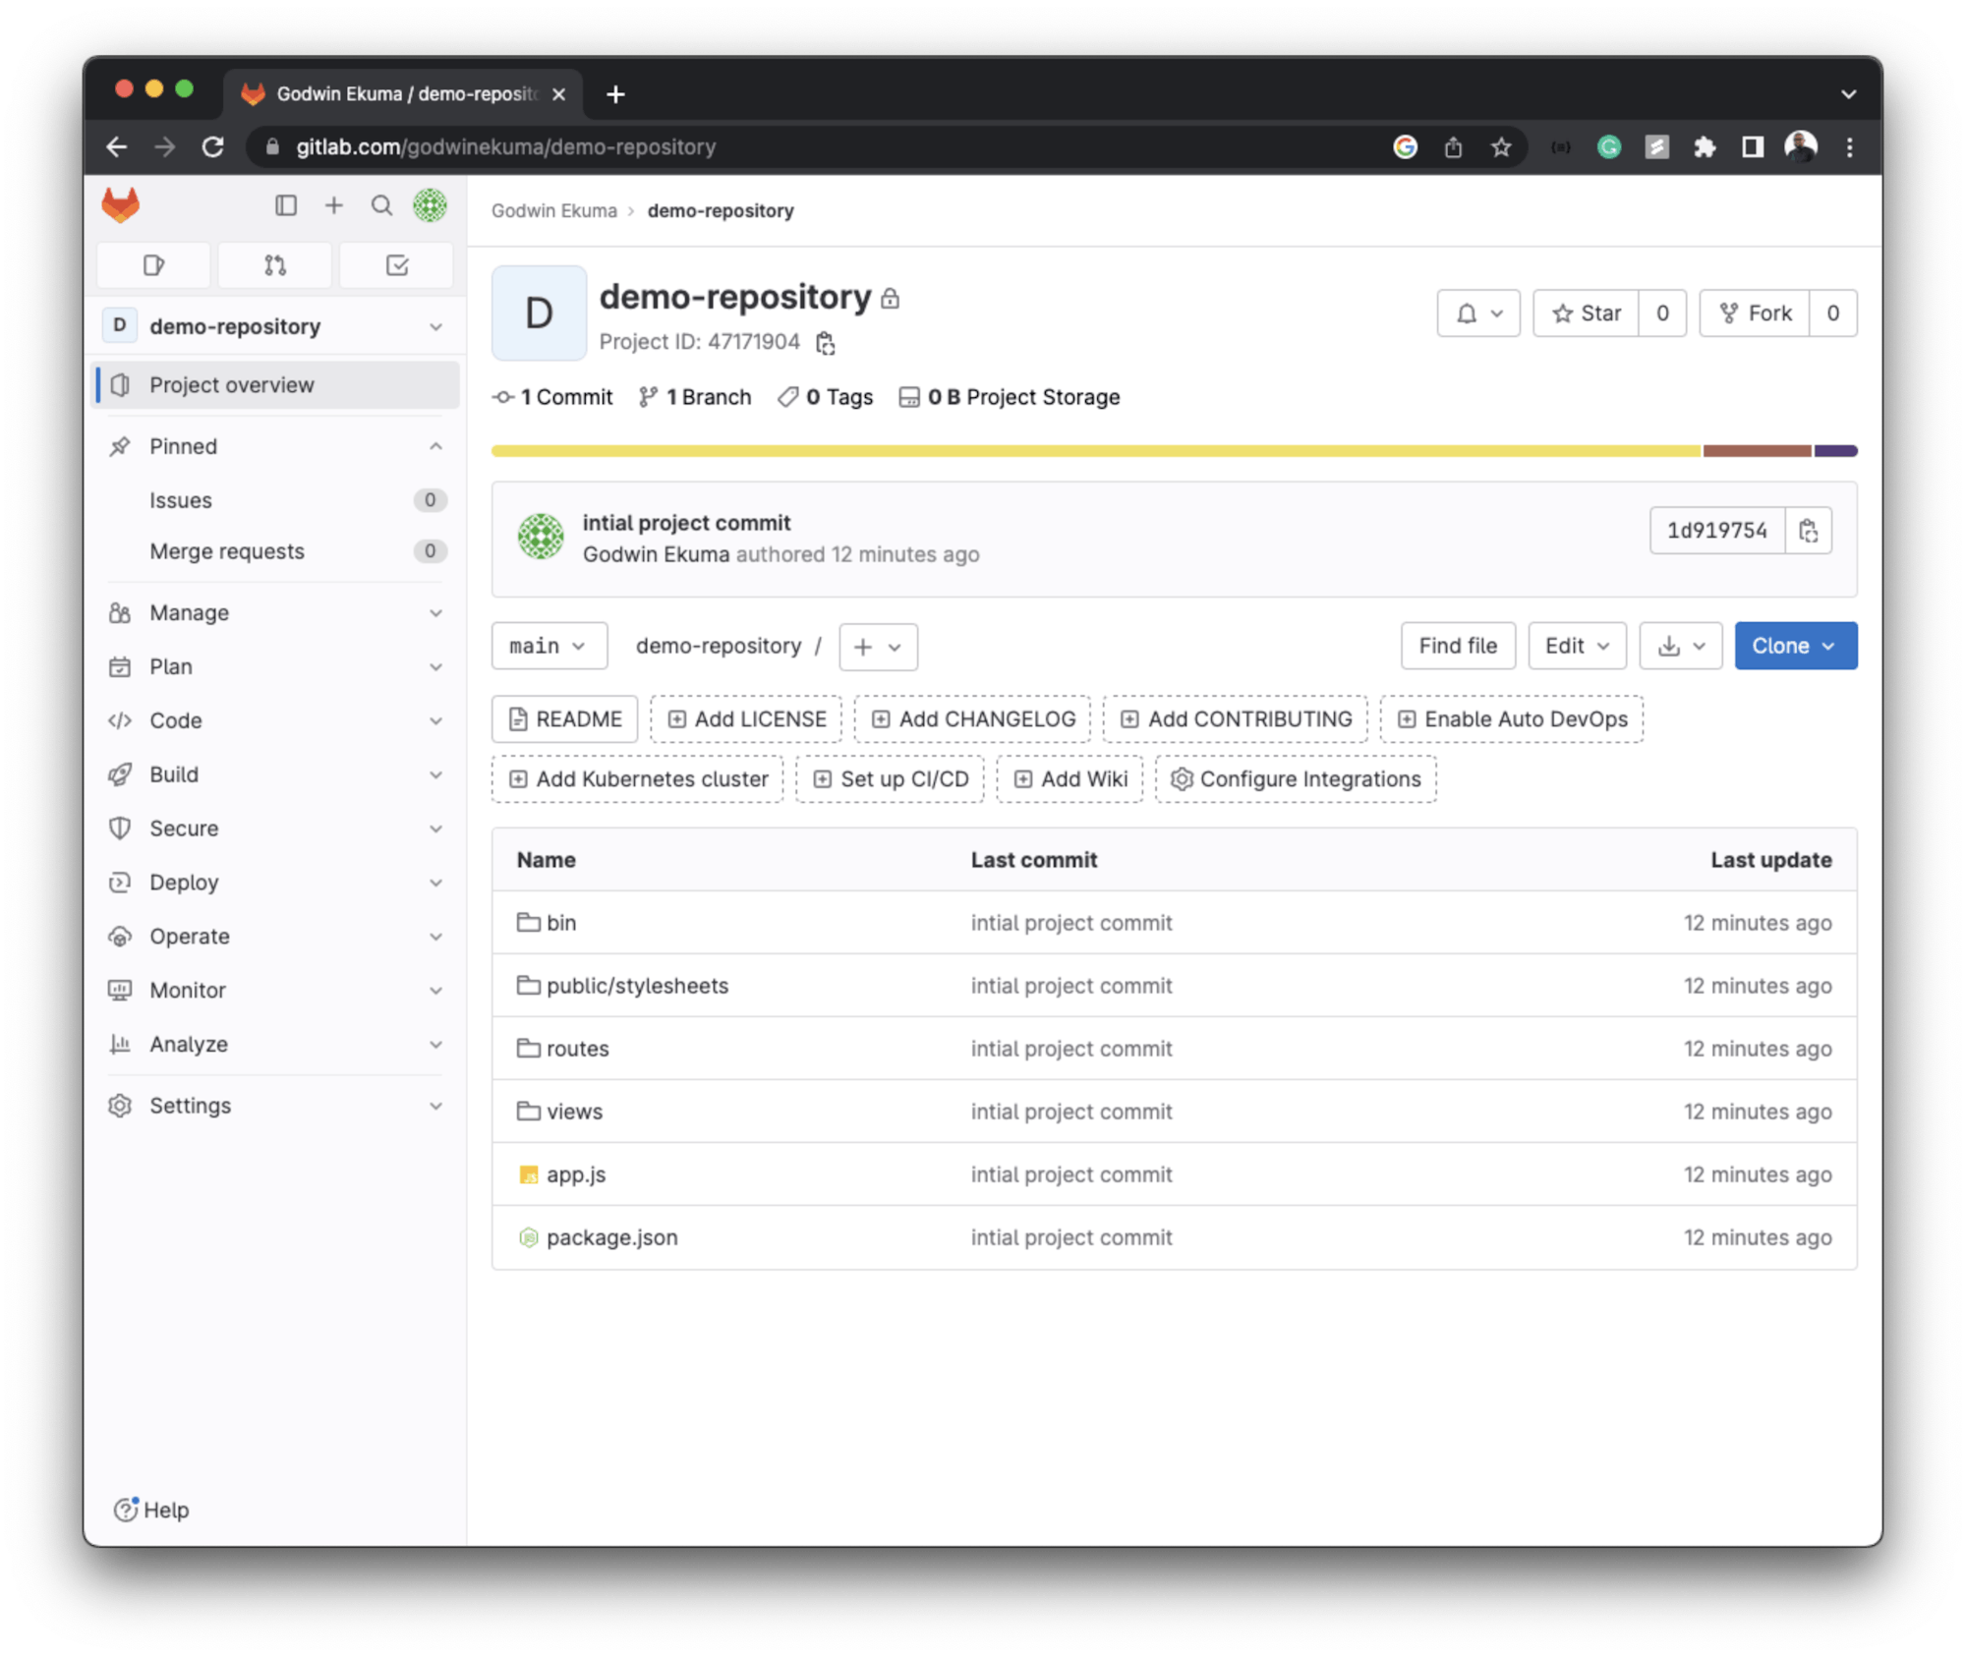Open the to-do list checkmark icon

coord(396,265)
